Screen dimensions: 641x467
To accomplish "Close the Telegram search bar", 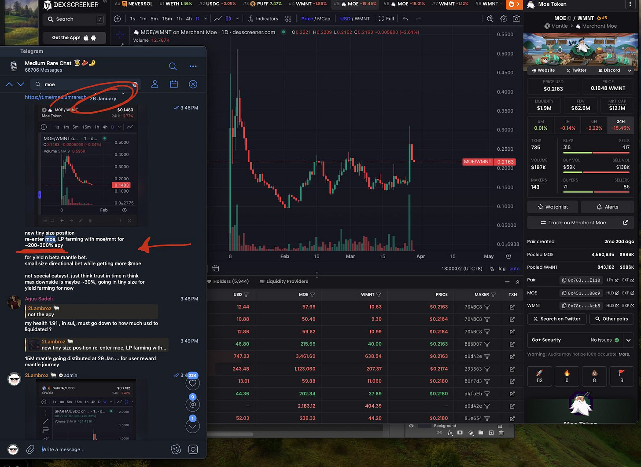I will pos(193,84).
